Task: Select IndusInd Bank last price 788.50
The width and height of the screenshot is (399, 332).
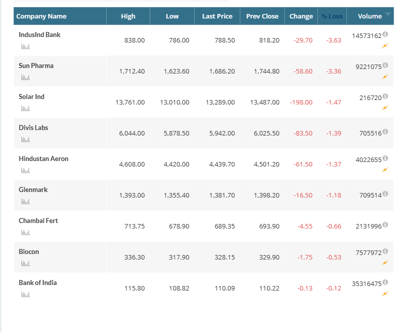Action: pos(225,40)
